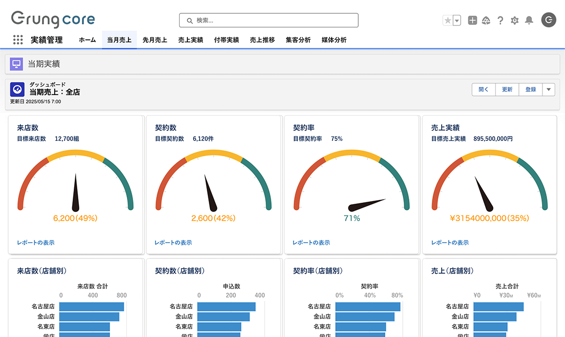Open the app launcher grid icon
The image size is (565, 337).
tap(17, 39)
